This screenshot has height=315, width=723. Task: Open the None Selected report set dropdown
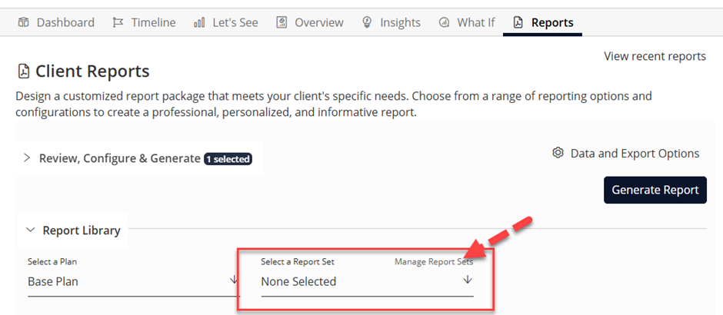[x=367, y=281]
